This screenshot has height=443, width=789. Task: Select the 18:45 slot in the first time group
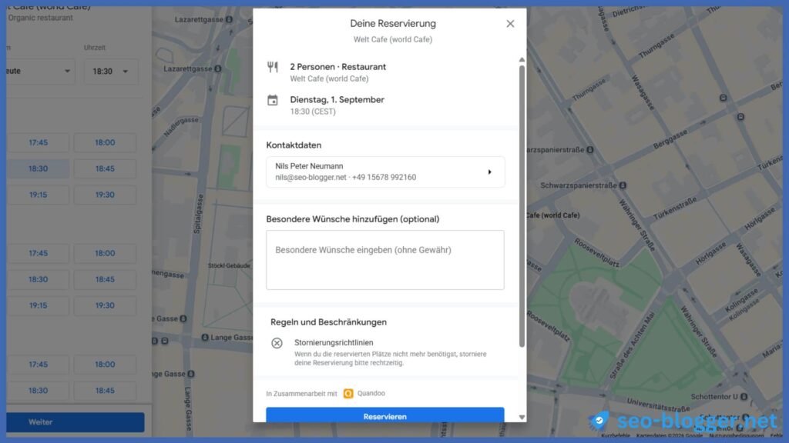(x=105, y=168)
